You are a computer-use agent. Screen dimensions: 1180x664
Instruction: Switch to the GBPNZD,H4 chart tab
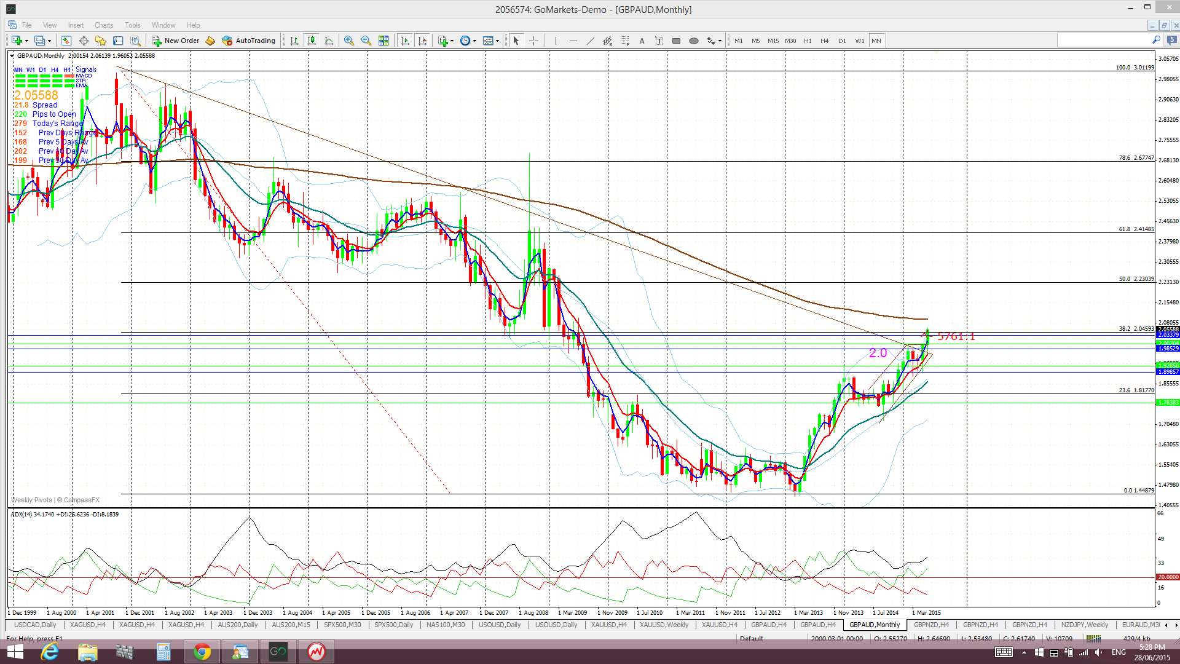[930, 625]
